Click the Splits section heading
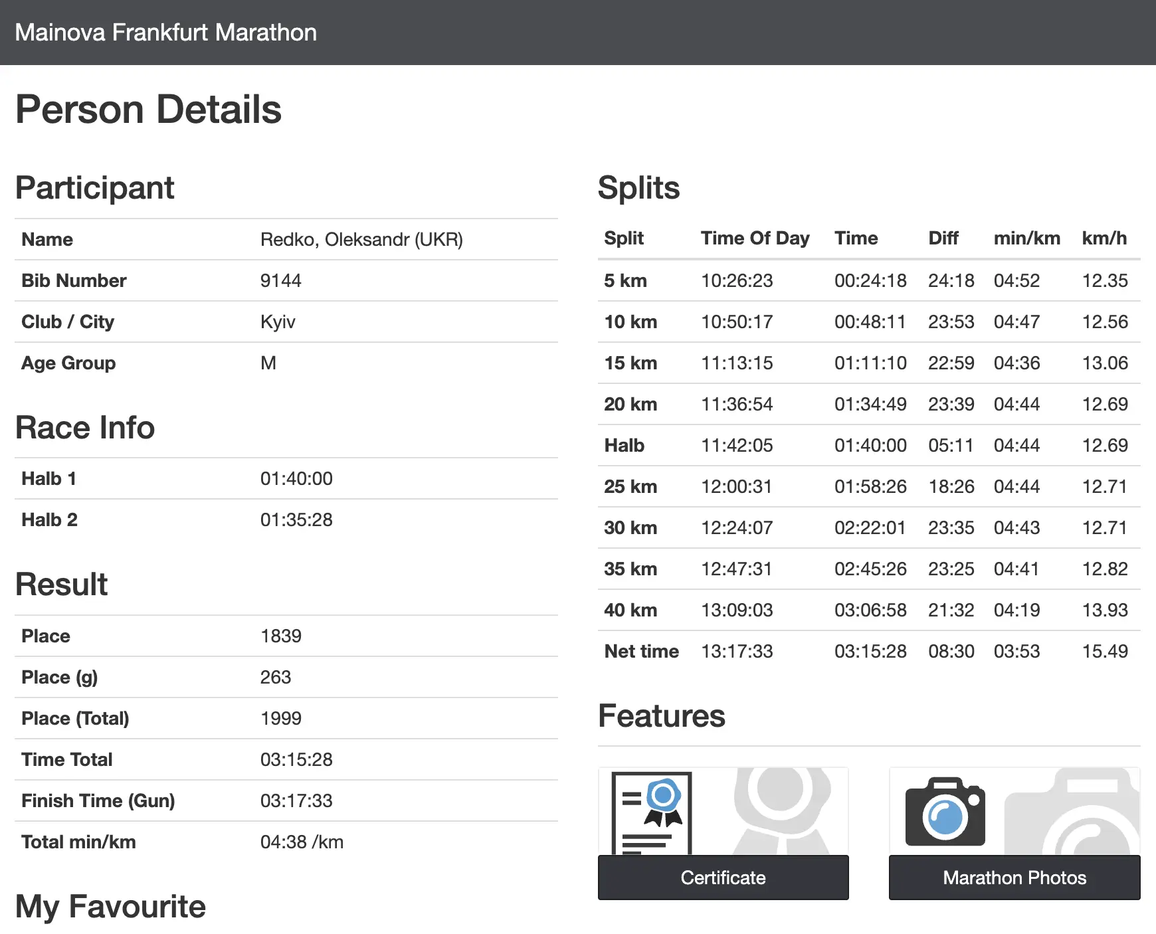This screenshot has width=1156, height=934. [x=639, y=188]
